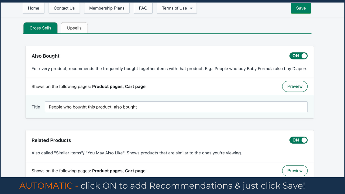Preview the Also Bought widget
This screenshot has width=345, height=194.
pos(295,86)
